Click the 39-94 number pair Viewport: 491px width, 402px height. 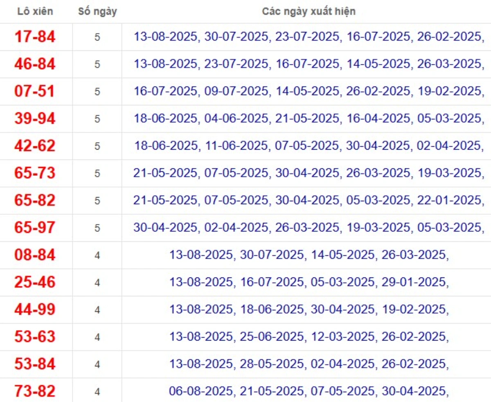coord(35,119)
